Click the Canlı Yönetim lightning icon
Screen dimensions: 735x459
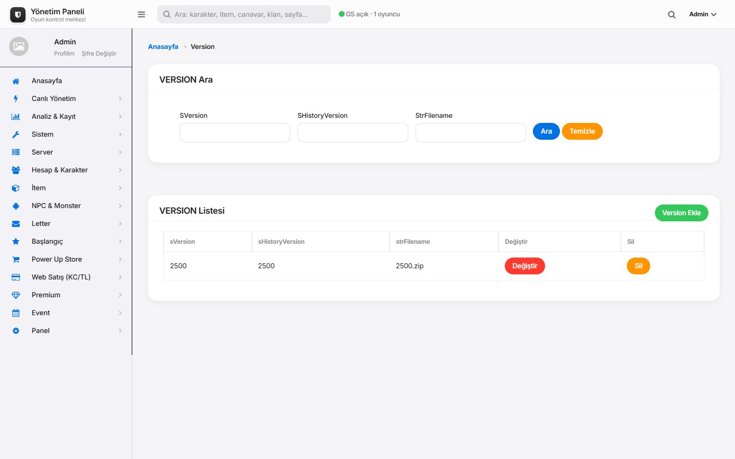coord(16,99)
